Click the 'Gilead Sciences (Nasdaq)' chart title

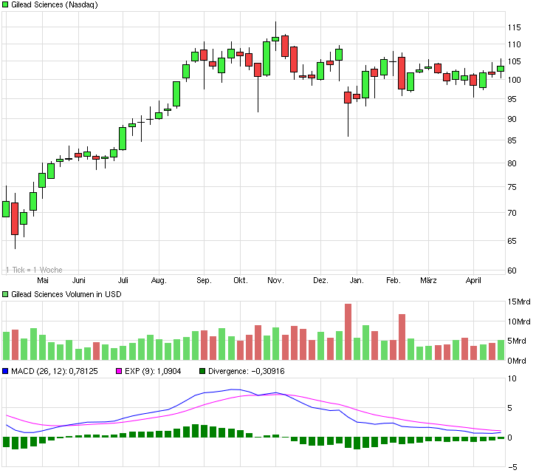[55, 4]
